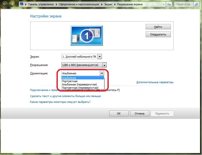Focus the 'Поиск в па...' search field
Screen dimensions: 202x155
click(x=184, y=4)
